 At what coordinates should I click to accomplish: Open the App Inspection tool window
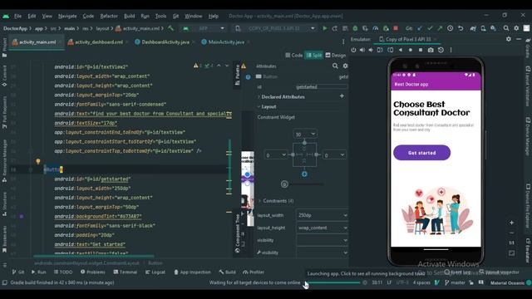click(x=192, y=272)
